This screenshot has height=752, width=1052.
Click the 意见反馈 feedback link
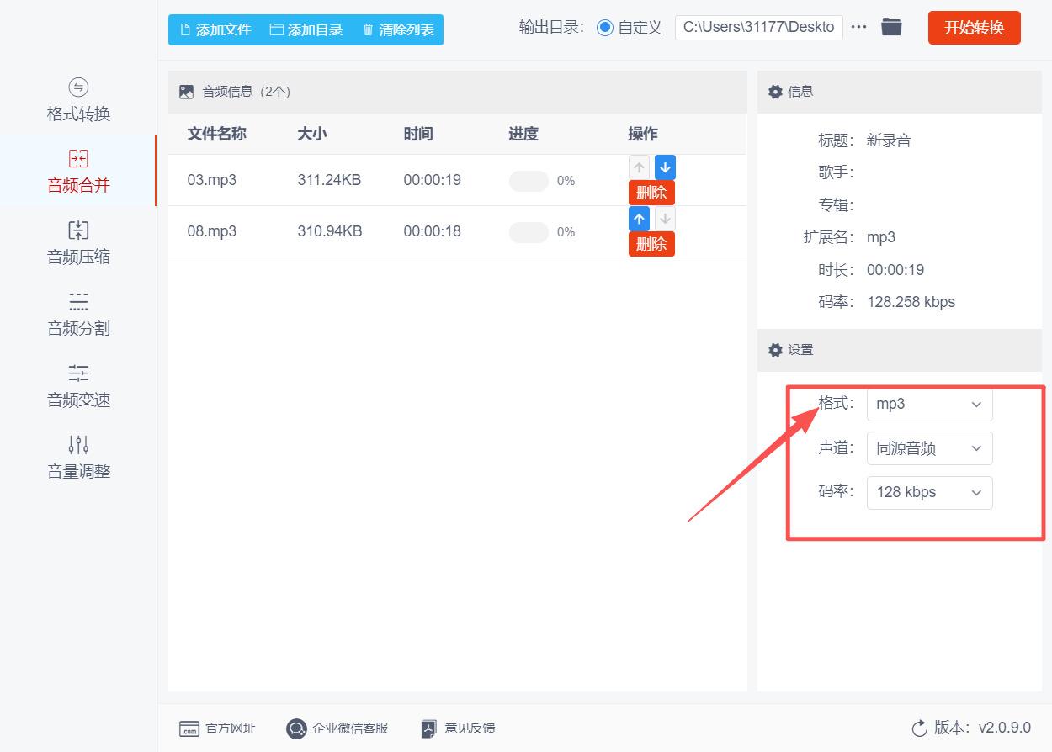pos(459,728)
